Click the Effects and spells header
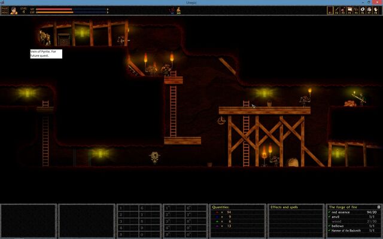Viewport: 383px width, 239px height. [284, 207]
